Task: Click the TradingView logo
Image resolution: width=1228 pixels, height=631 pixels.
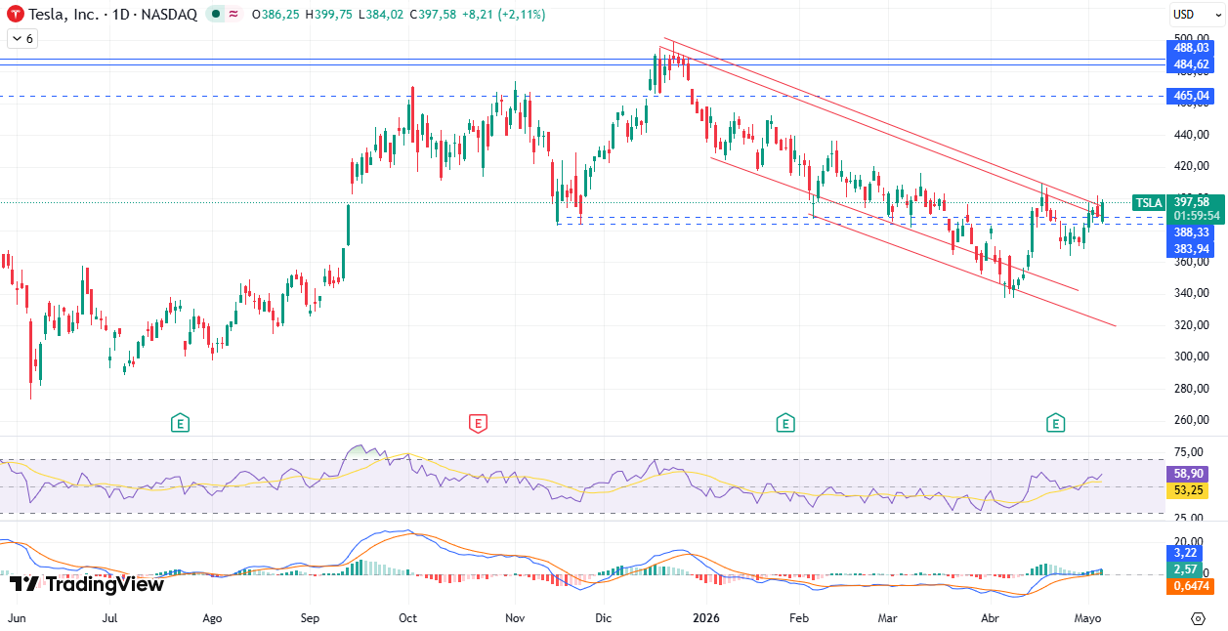Action: [87, 584]
